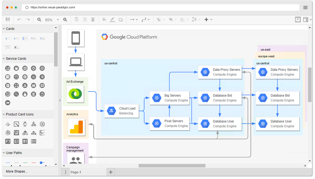Image resolution: width=315 pixels, height=179 pixels.
Task: Toggle the format panel view
Action: 297,20
